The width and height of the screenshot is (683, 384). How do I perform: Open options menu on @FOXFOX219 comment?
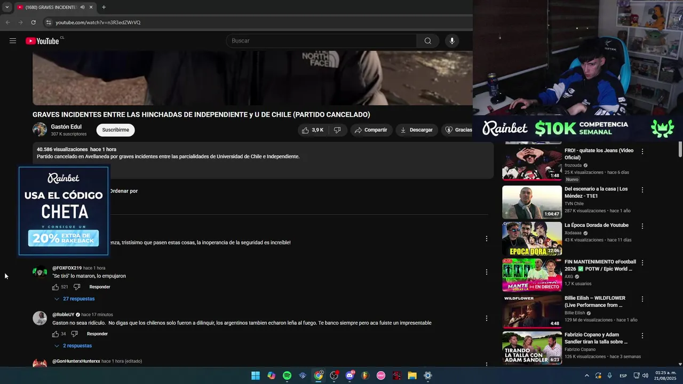[486, 272]
